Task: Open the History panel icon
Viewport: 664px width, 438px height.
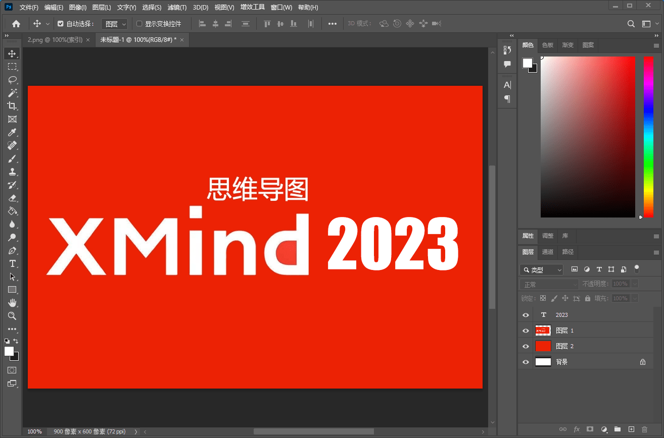Action: click(x=507, y=50)
